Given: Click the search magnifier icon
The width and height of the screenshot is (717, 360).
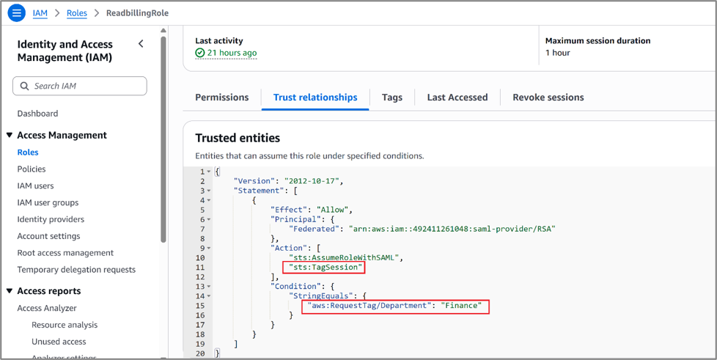Looking at the screenshot, I should (x=24, y=86).
